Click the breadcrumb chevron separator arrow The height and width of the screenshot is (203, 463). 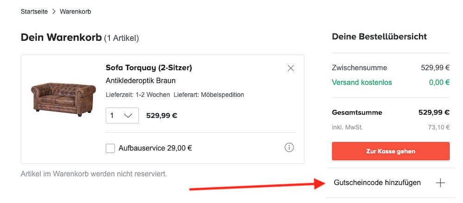(54, 12)
